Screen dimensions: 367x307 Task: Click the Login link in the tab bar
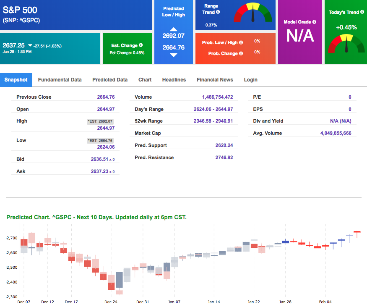(x=250, y=80)
